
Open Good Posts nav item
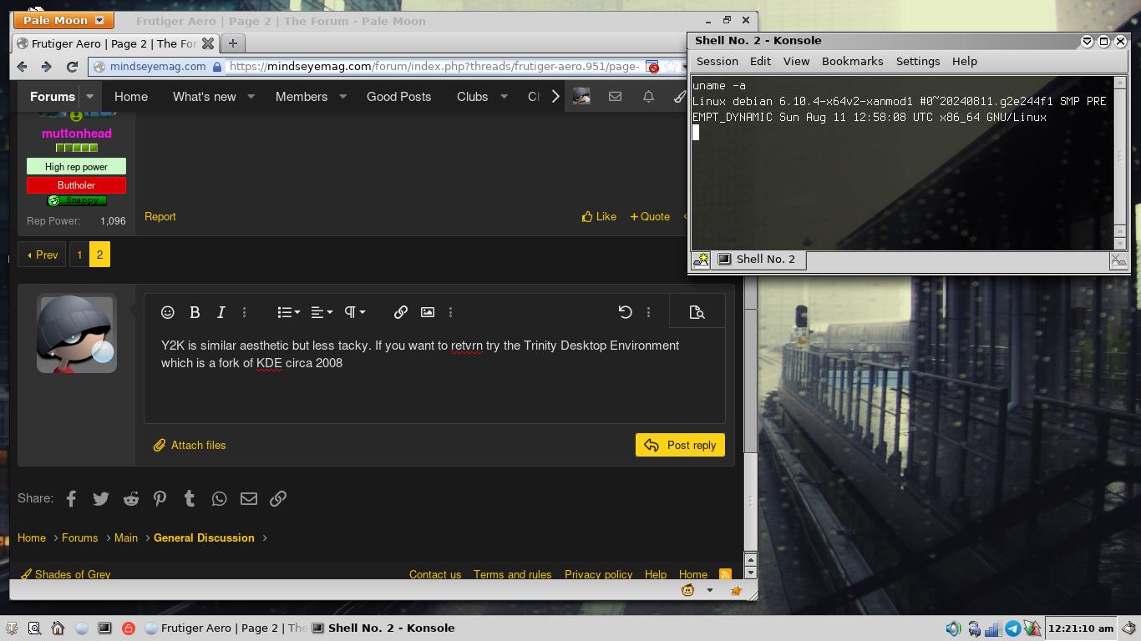(x=398, y=97)
